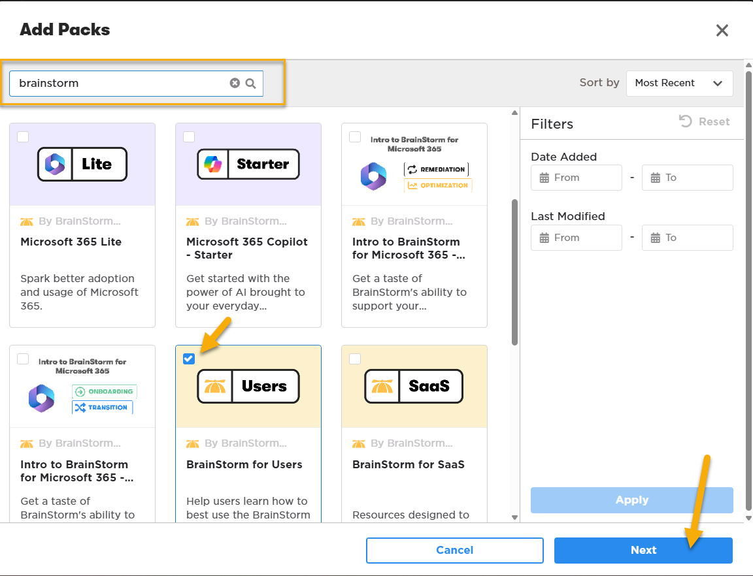Click the Reset filters icon
753x576 pixels.
click(685, 121)
